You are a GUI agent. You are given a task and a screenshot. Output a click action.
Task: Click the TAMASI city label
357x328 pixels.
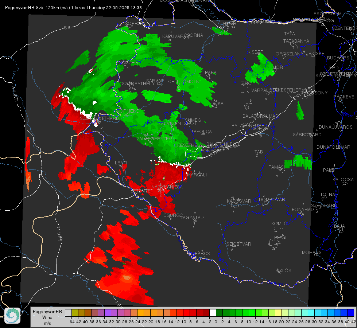point(276,167)
